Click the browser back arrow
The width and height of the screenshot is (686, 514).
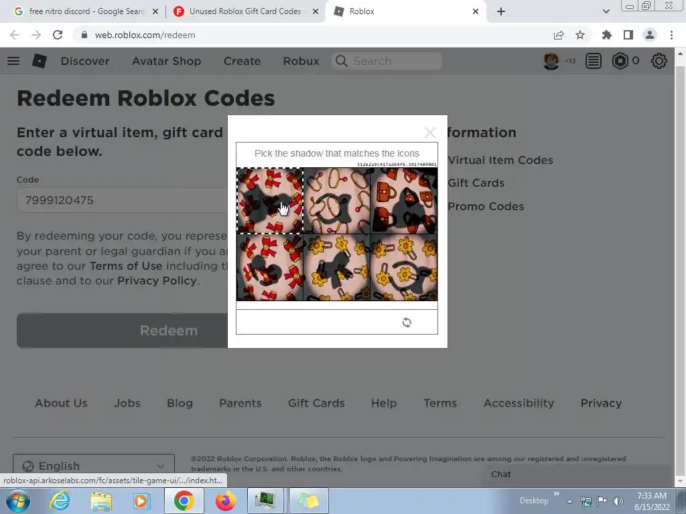pos(15,35)
